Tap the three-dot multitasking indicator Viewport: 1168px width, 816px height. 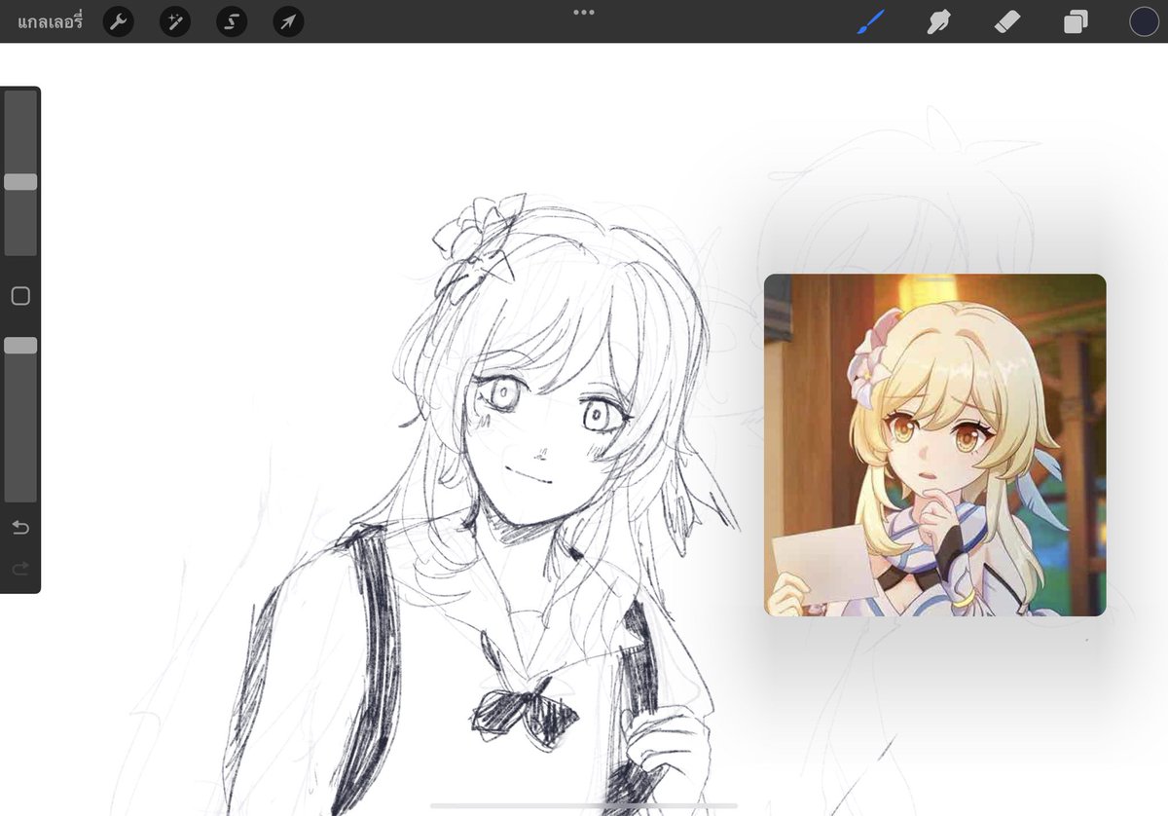click(x=584, y=13)
